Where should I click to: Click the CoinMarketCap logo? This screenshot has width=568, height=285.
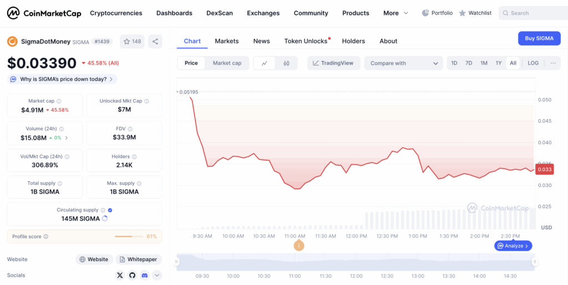[44, 13]
